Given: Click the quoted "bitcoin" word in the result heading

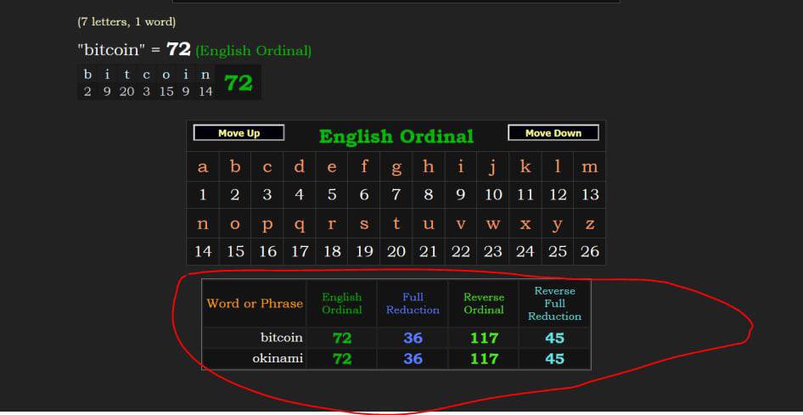Looking at the screenshot, I should click(x=112, y=50).
